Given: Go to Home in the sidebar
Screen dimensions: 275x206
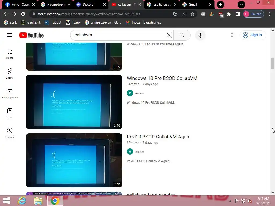Looking at the screenshot, I should pyautogui.click(x=10, y=54).
